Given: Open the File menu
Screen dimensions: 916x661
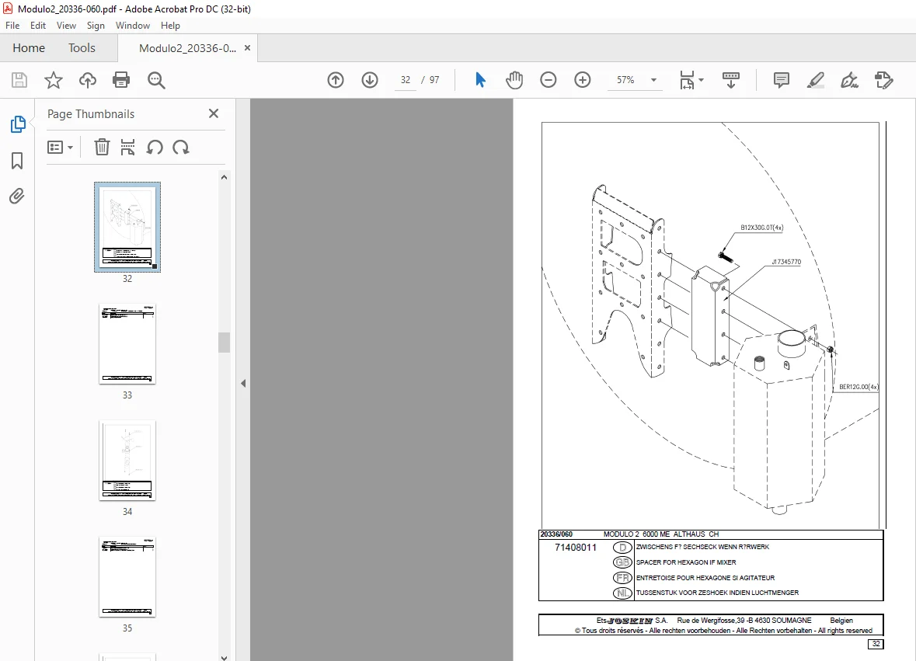Looking at the screenshot, I should tap(12, 26).
